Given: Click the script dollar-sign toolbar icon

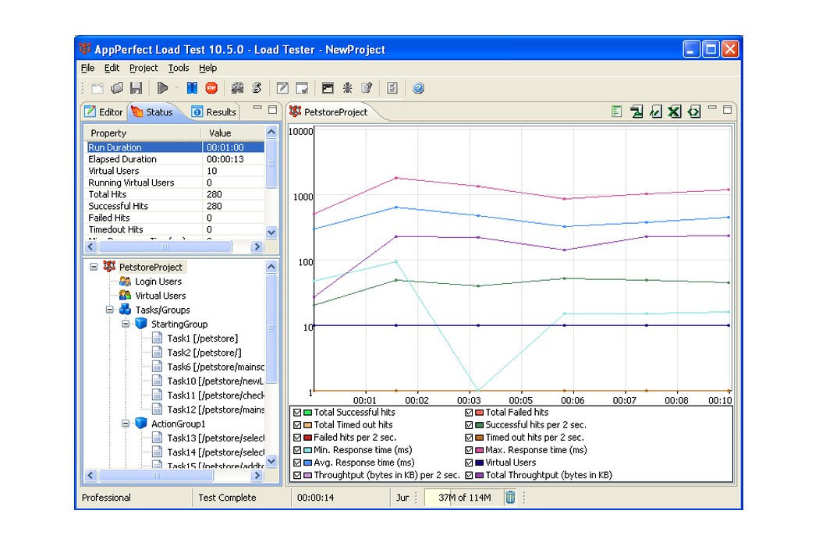Looking at the screenshot, I should click(x=257, y=88).
